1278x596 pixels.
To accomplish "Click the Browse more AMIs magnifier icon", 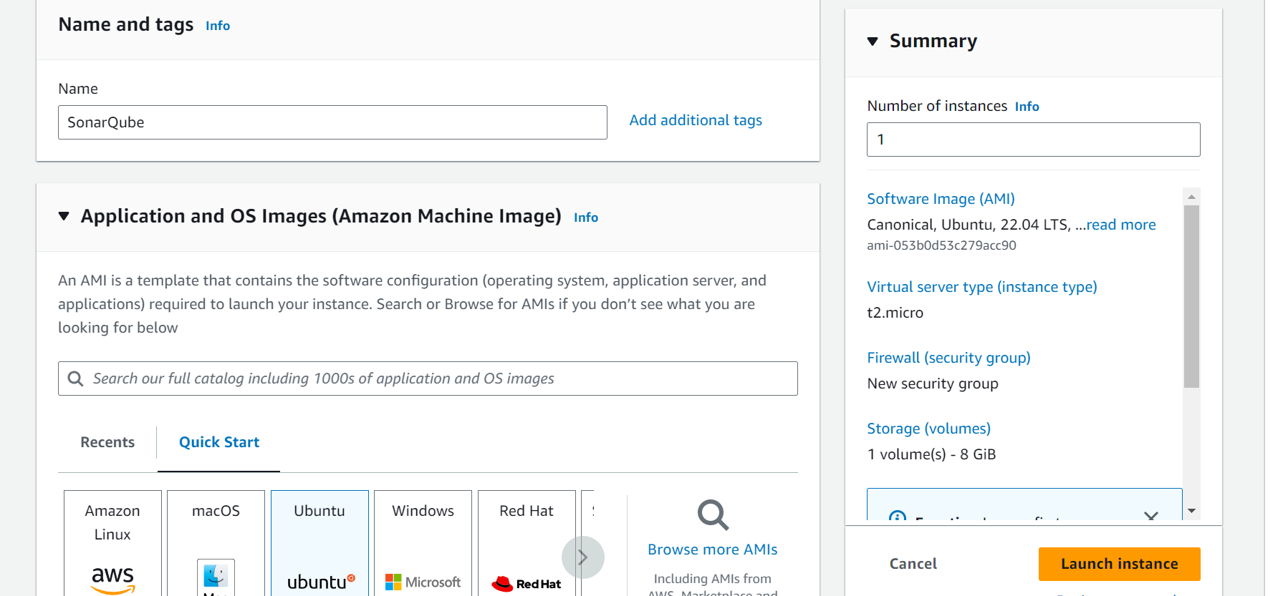I will coord(713,515).
